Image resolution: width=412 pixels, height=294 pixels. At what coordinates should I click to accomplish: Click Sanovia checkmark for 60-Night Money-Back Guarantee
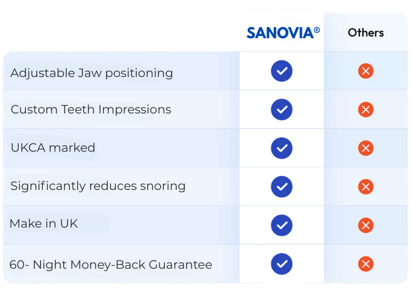(x=282, y=264)
